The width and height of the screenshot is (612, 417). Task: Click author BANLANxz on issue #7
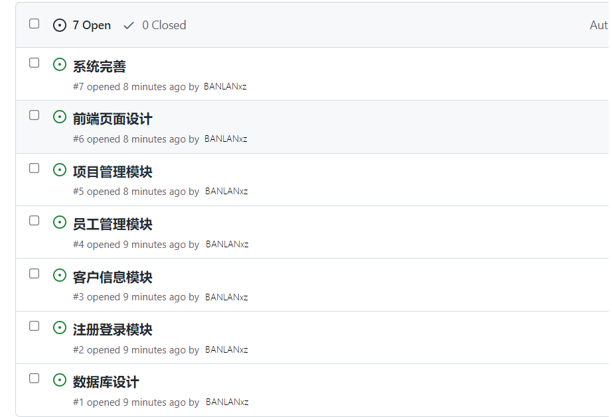click(x=225, y=87)
